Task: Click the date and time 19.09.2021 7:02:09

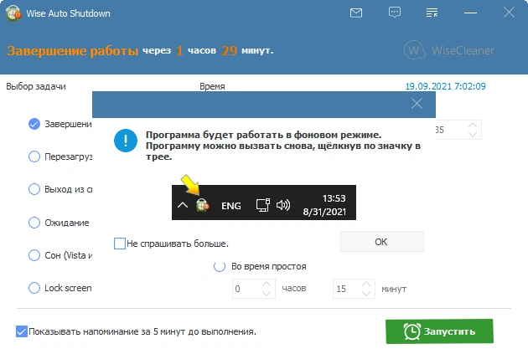Action: [x=445, y=86]
